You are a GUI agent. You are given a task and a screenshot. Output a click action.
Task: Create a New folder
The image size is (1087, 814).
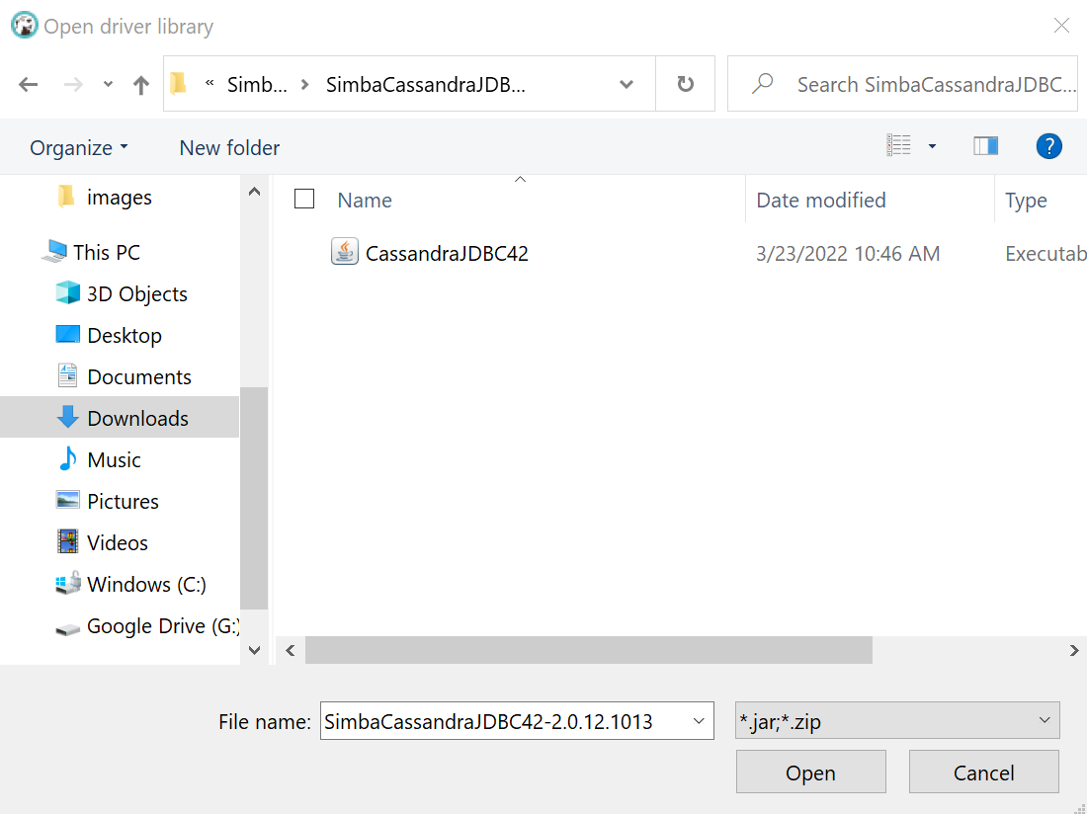(x=229, y=147)
